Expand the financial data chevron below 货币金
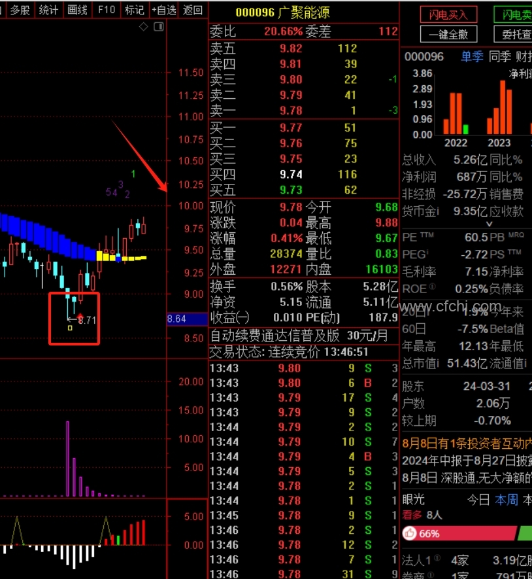This screenshot has width=532, height=579. click(490, 224)
